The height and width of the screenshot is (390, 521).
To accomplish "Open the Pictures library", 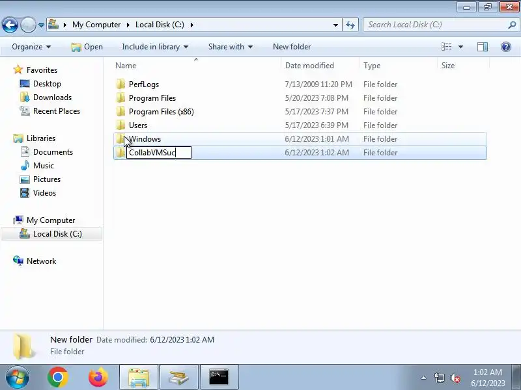I will (46, 179).
